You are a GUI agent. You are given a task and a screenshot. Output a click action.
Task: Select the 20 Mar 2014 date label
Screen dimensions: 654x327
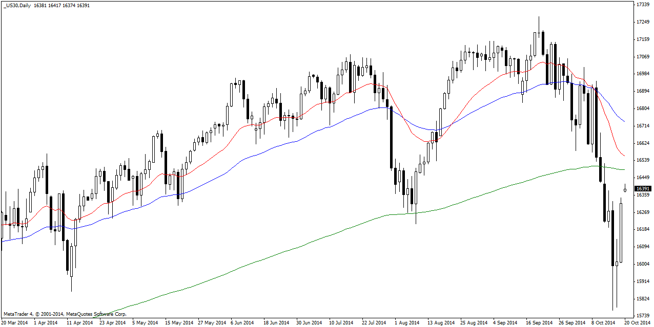(x=15, y=323)
